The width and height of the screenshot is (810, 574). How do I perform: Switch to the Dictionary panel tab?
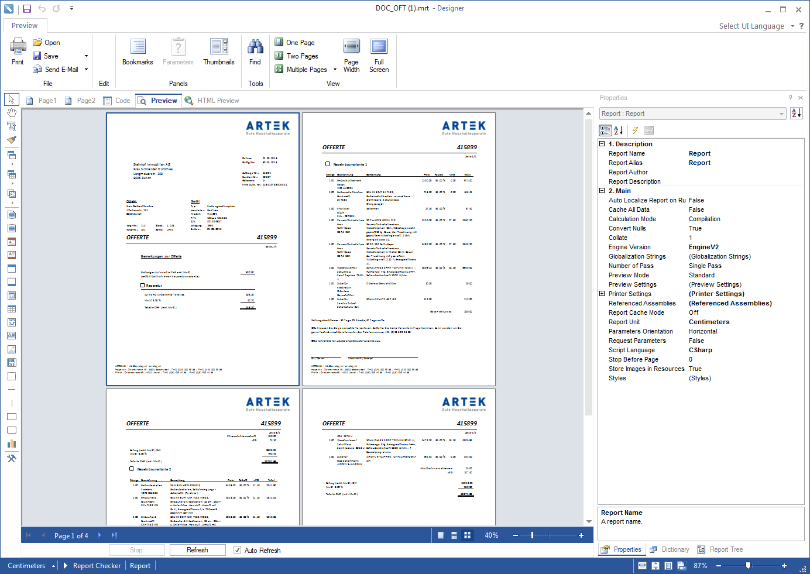click(670, 549)
